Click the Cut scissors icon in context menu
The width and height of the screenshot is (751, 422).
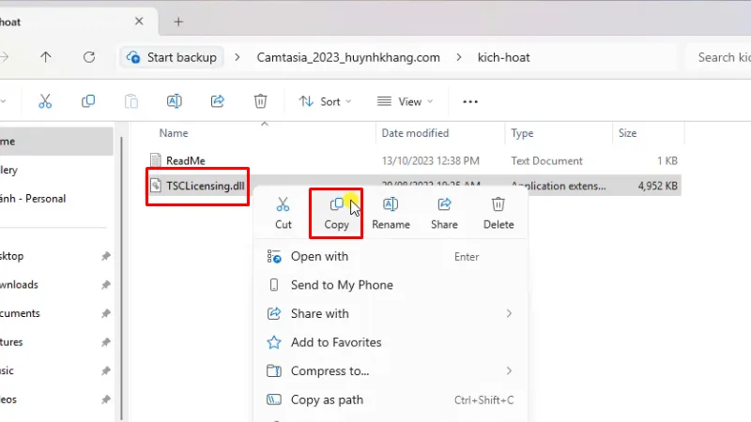284,204
